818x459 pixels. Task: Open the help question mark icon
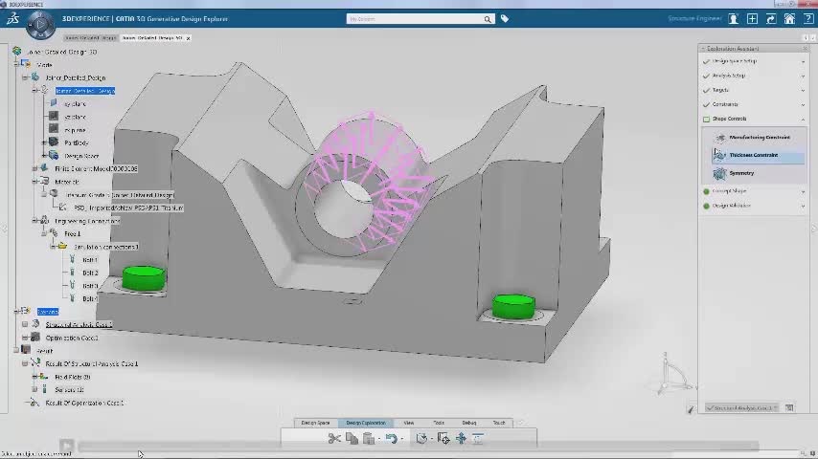click(x=808, y=19)
